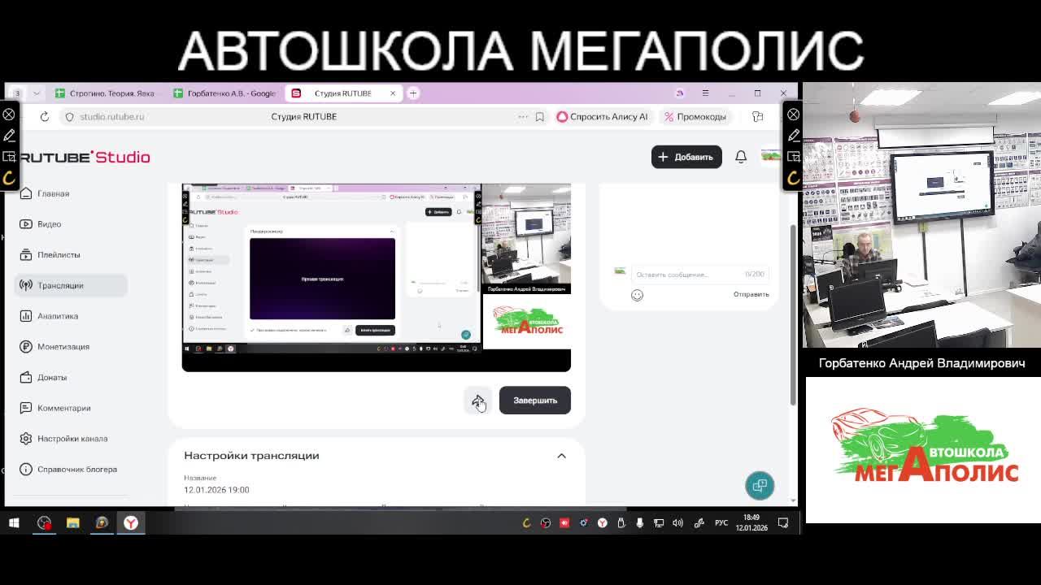Screen dimensions: 1041x585
Task: Click the yellow C icon on right overlay
Action: pyautogui.click(x=794, y=177)
